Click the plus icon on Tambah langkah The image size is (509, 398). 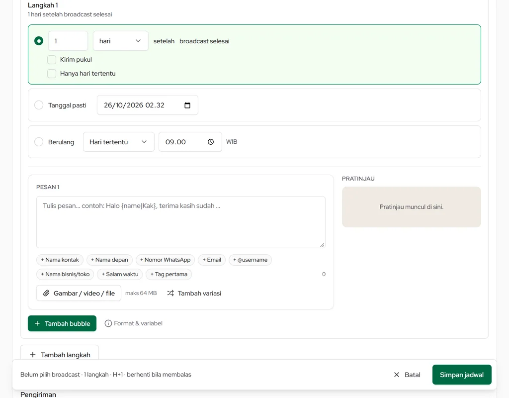[x=33, y=355]
